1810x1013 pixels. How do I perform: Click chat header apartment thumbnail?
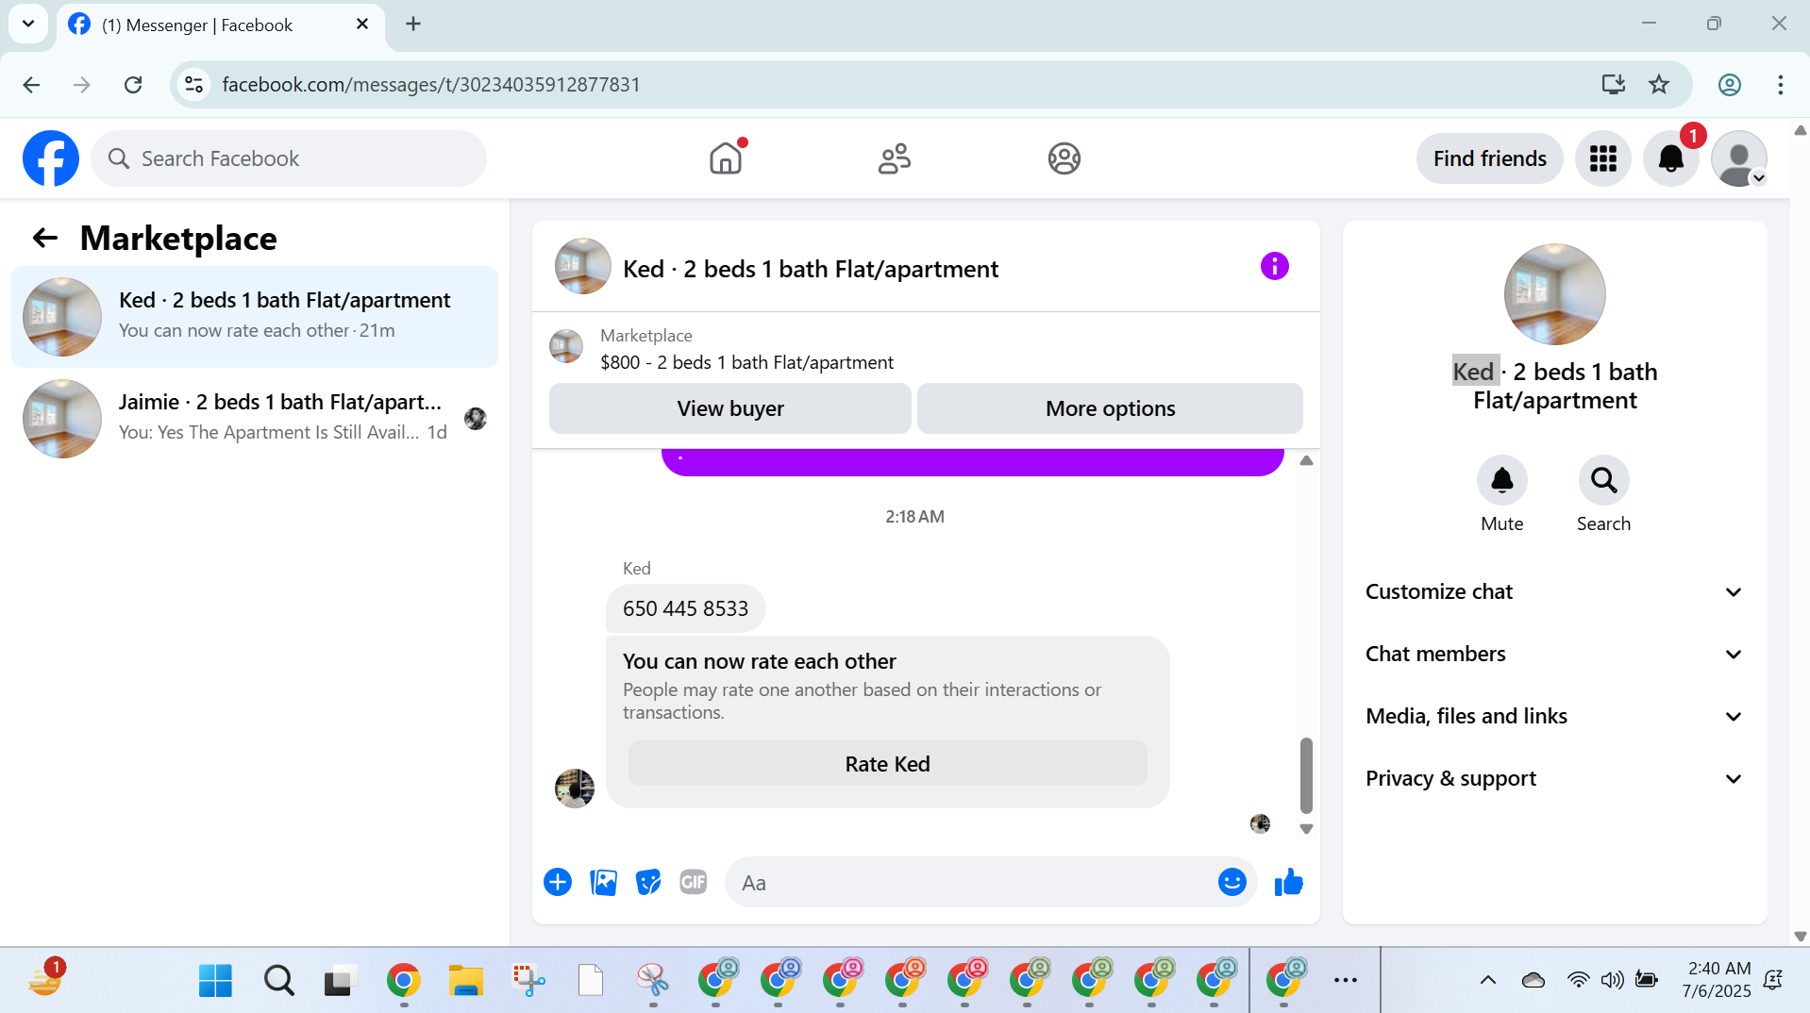pos(582,266)
